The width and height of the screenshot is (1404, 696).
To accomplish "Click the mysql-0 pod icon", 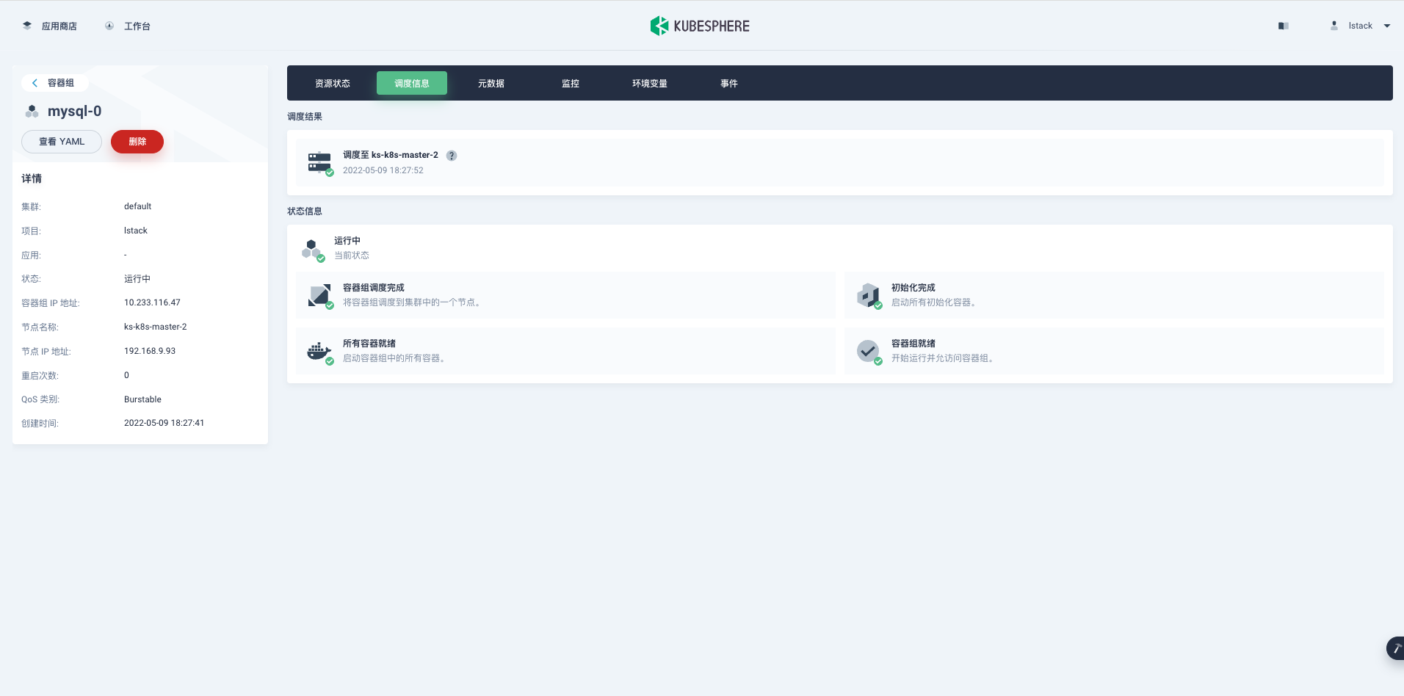I will tap(32, 112).
